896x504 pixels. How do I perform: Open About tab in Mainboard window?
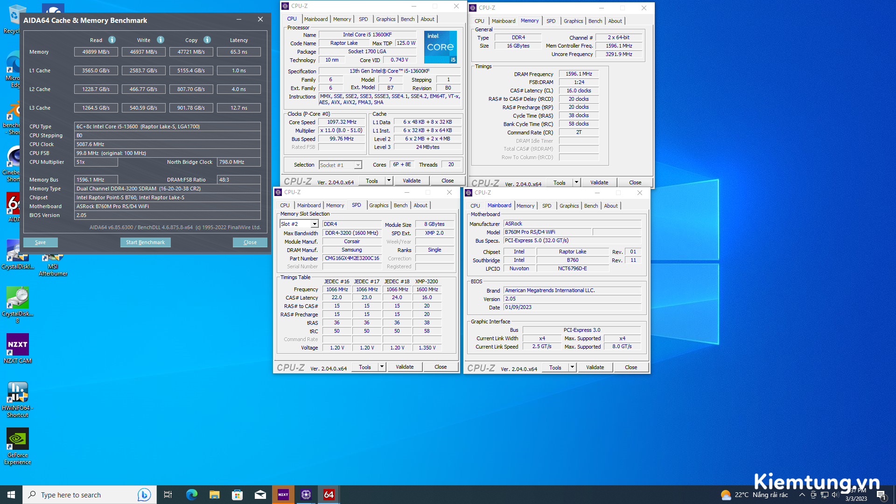point(611,206)
